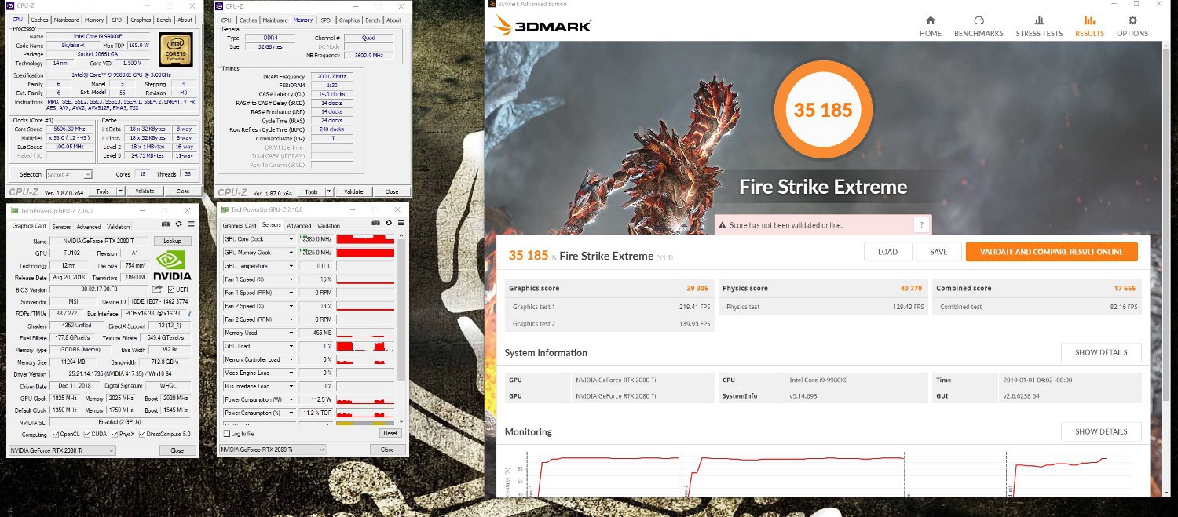Click the NVIDIA logo in GPU-Z
The width and height of the screenshot is (1178, 517).
click(172, 265)
